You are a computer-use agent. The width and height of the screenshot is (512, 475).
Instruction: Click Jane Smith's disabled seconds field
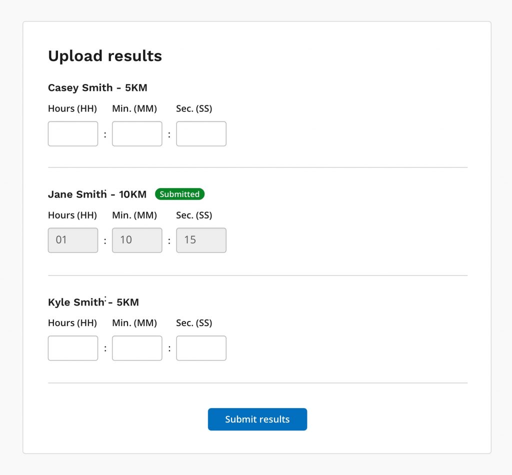[201, 240]
